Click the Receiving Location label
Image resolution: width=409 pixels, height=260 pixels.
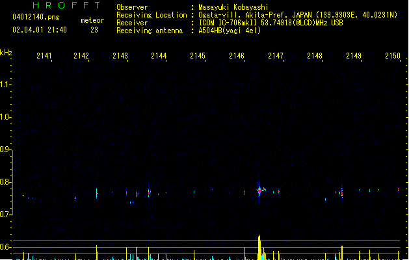click(152, 15)
